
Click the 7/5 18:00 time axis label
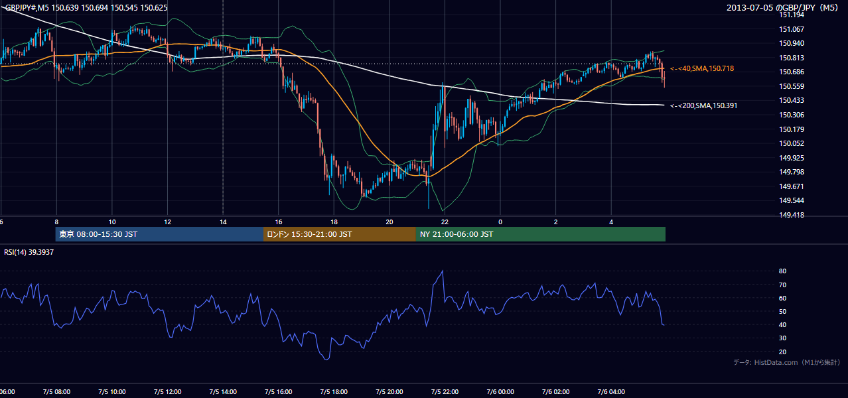tap(334, 392)
